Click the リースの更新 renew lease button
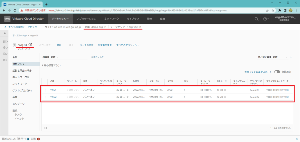The image size is (300, 142). click(86, 45)
